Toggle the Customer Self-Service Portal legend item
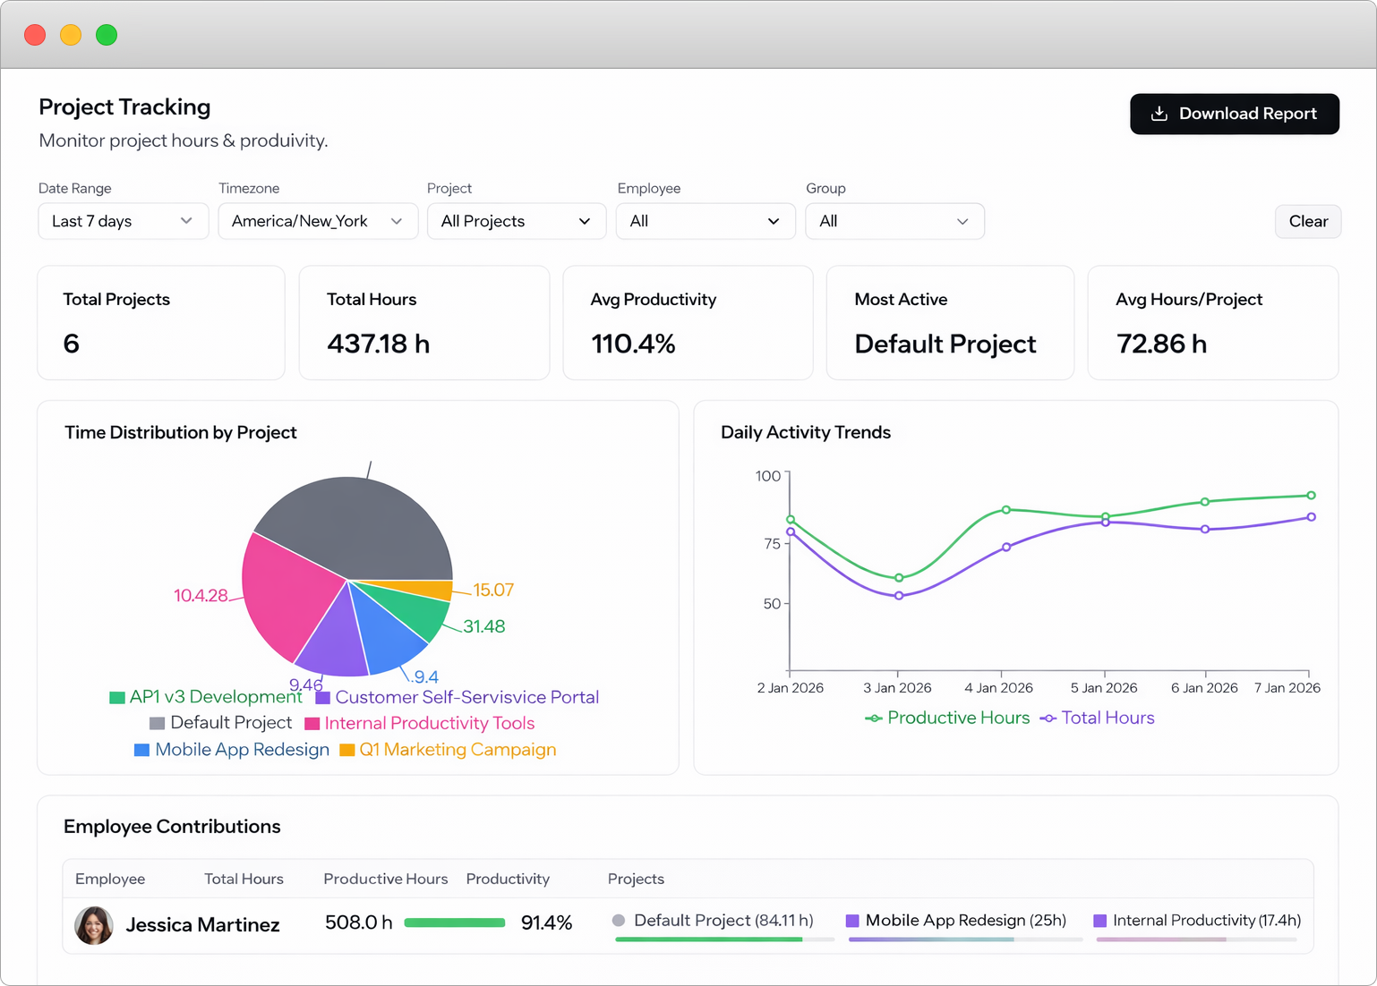This screenshot has height=986, width=1377. (458, 697)
